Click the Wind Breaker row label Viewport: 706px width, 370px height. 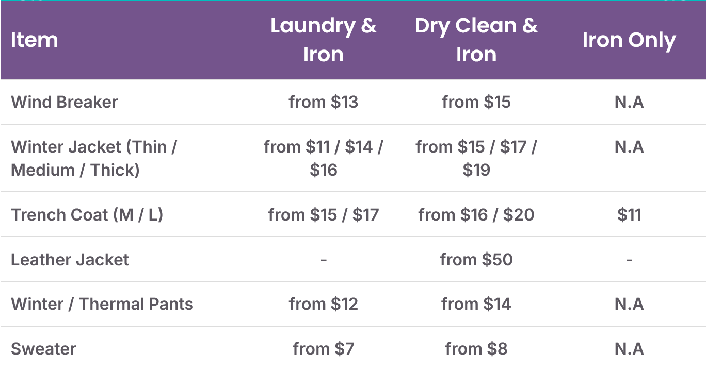click(x=65, y=102)
